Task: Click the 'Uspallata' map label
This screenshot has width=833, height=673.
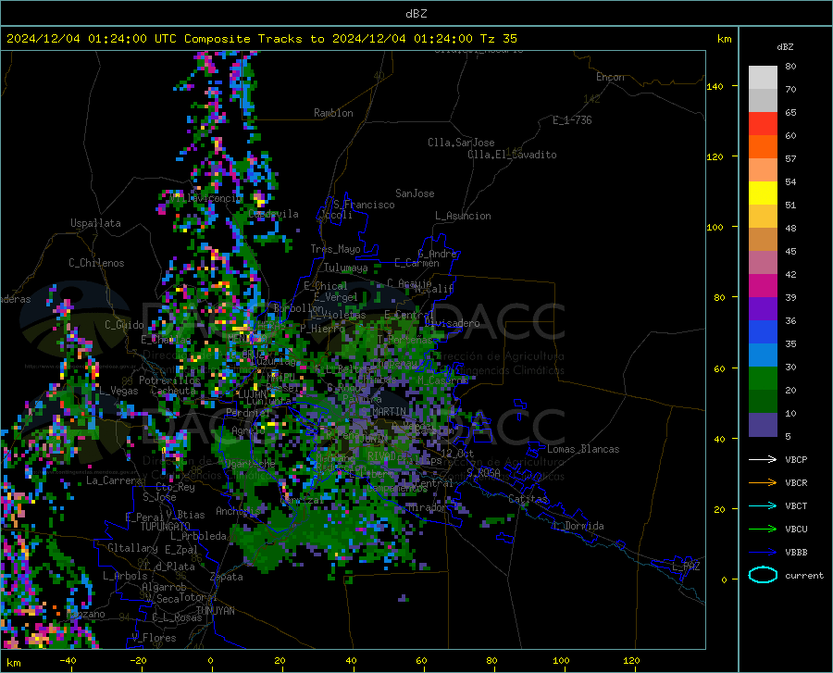Action: [95, 223]
